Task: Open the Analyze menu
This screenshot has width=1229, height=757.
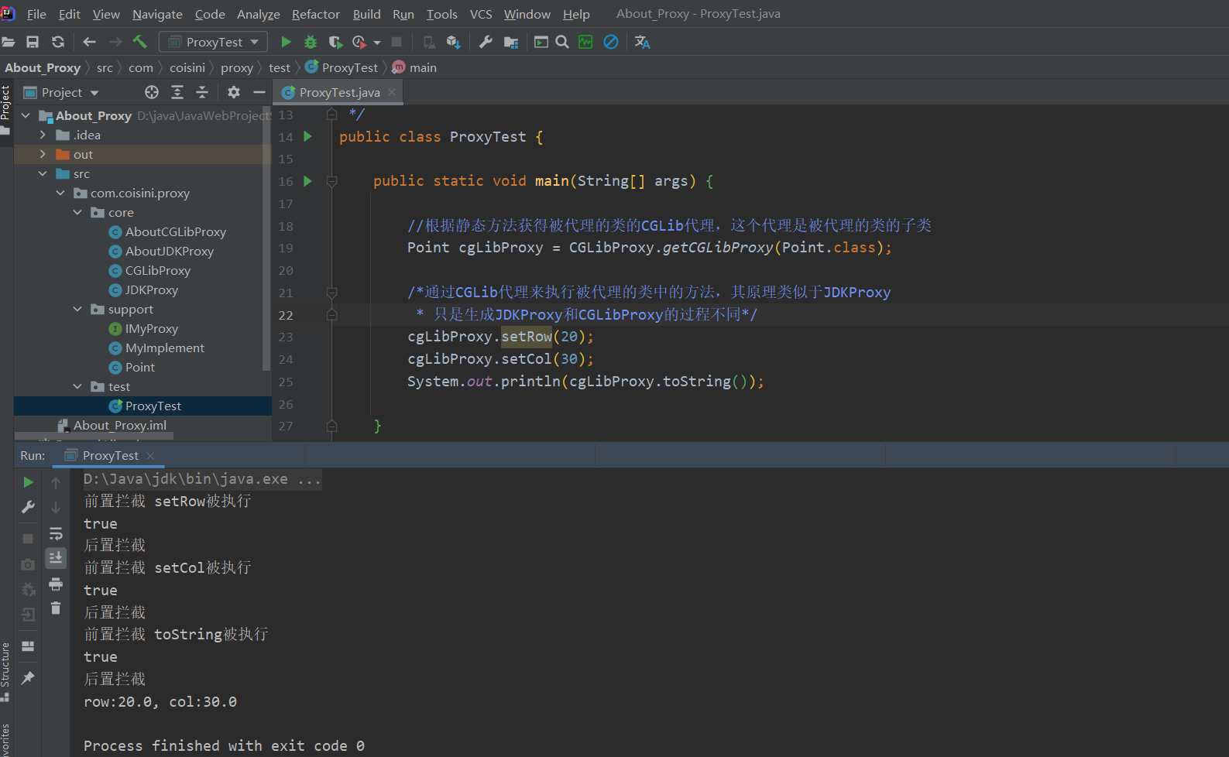Action: coord(259,14)
